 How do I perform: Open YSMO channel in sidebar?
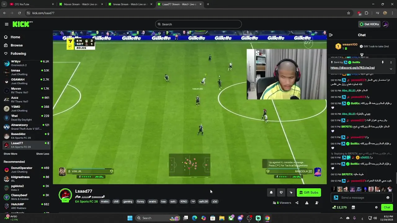[x=26, y=108]
